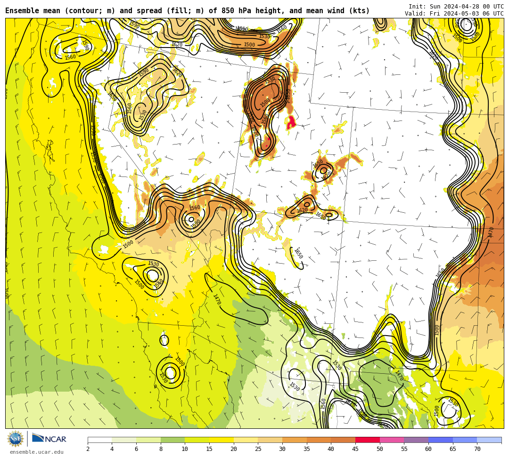Click the pink 50-55 m colorbar segment
This screenshot has width=509, height=458.
[392, 440]
